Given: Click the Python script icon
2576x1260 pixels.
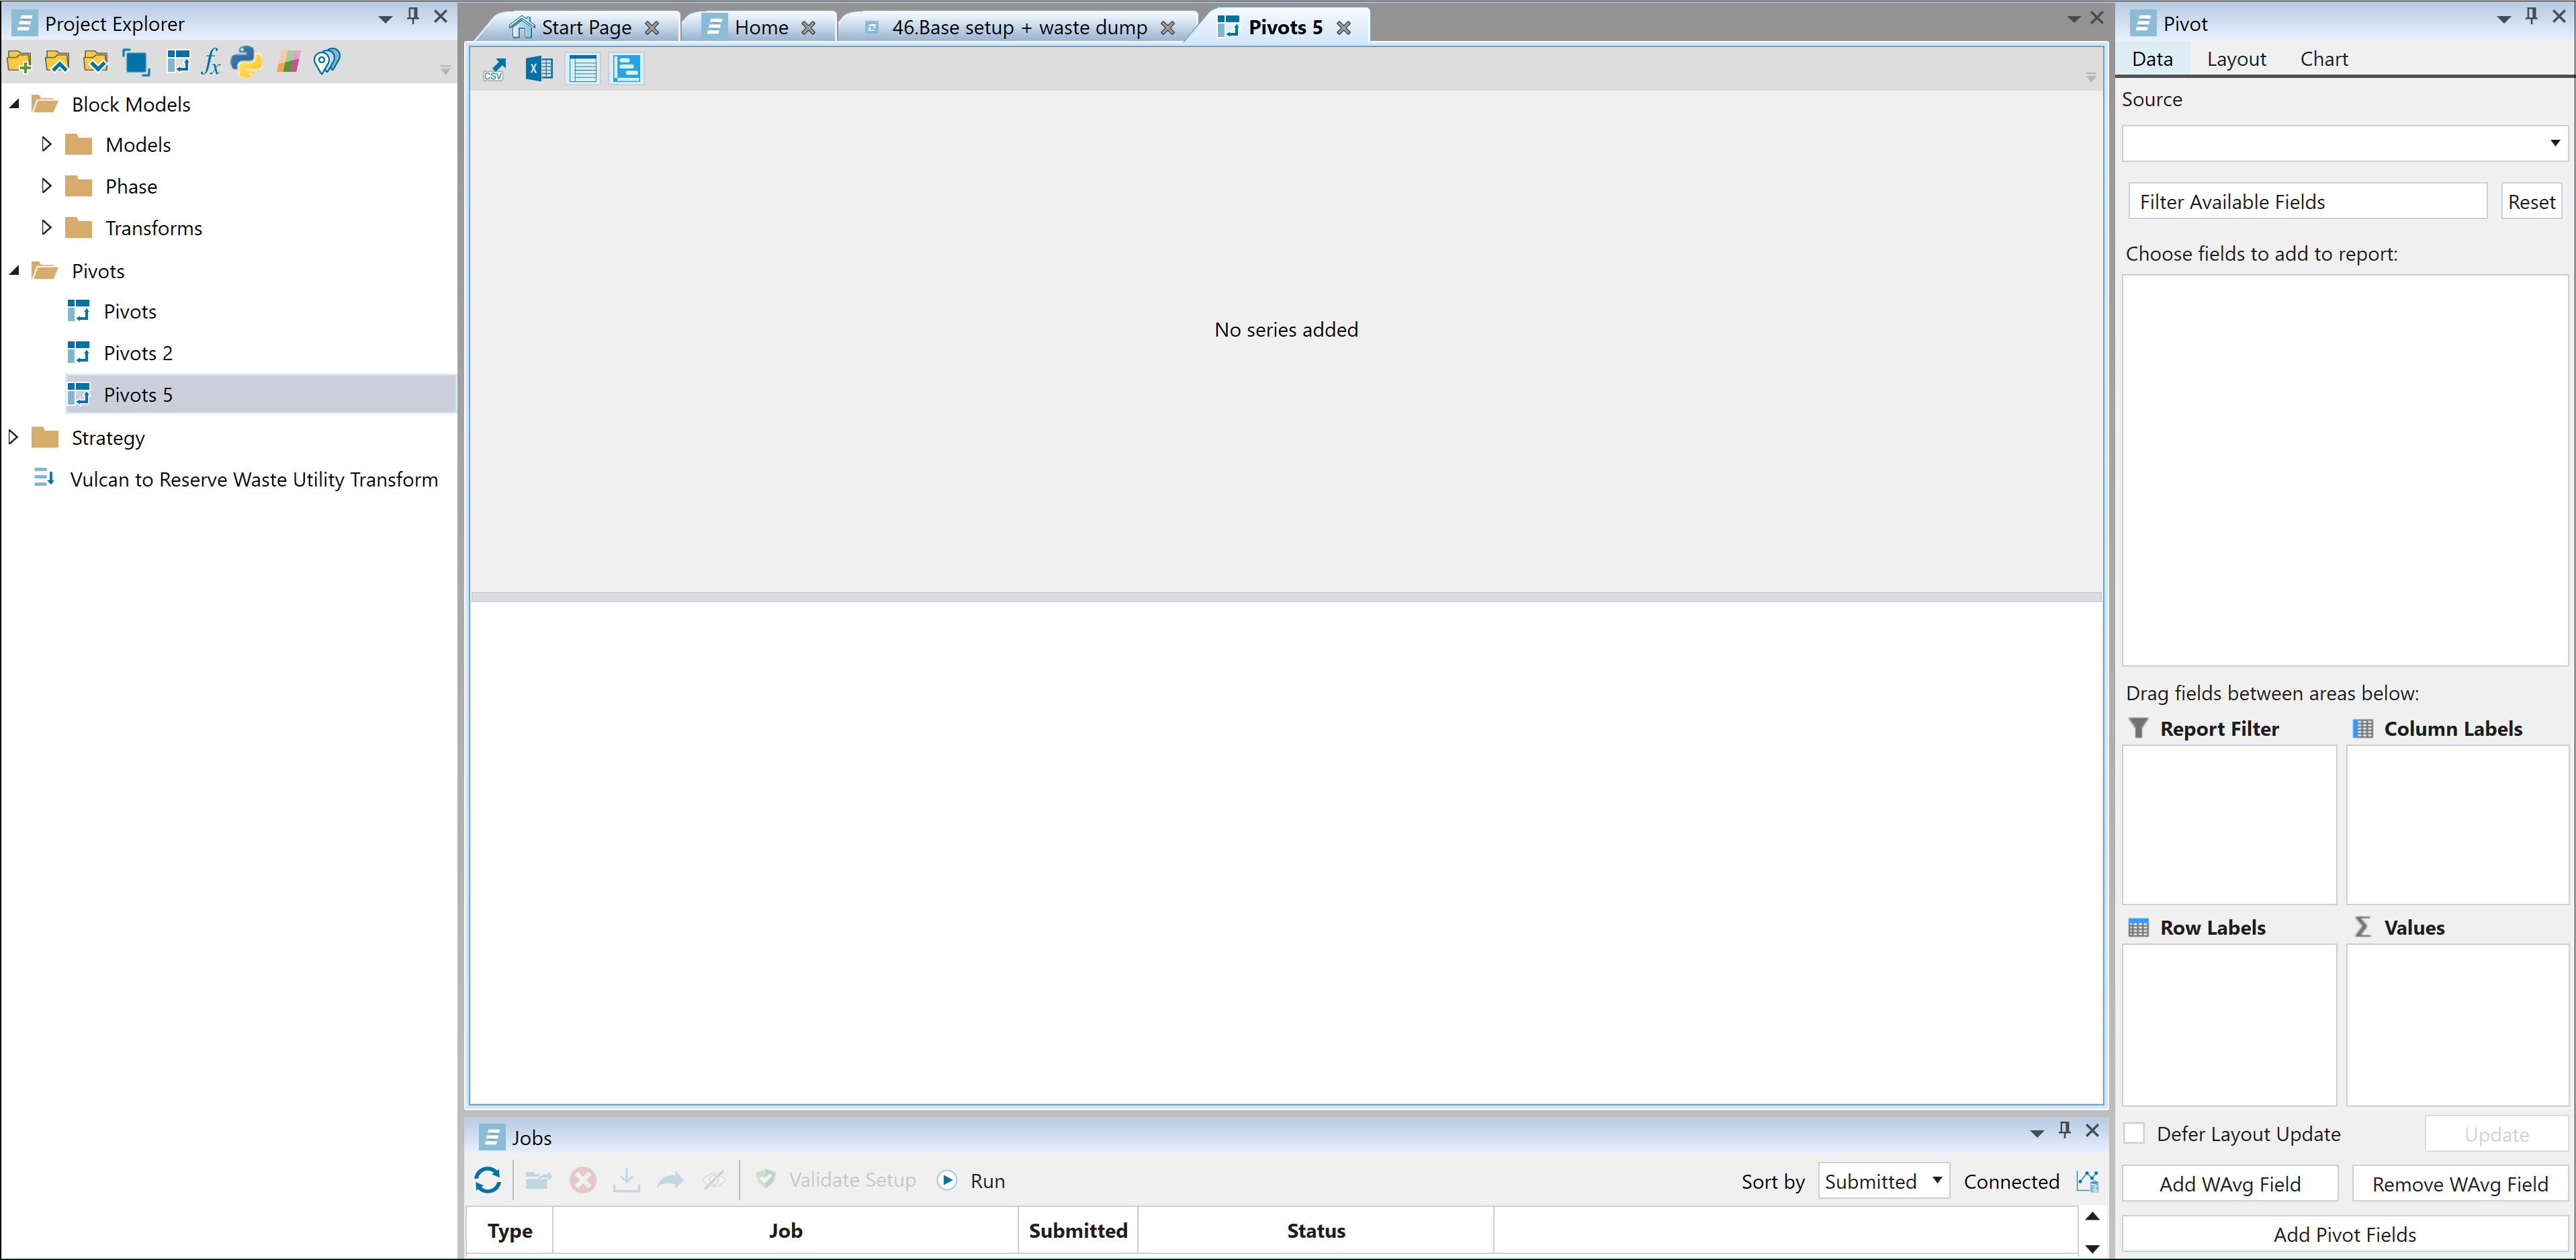Looking at the screenshot, I should tap(246, 62).
